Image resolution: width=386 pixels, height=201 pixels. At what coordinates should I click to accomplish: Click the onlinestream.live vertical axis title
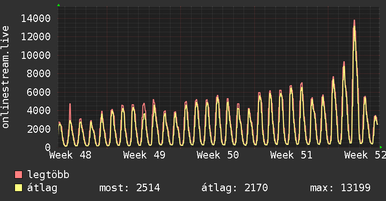(5, 77)
